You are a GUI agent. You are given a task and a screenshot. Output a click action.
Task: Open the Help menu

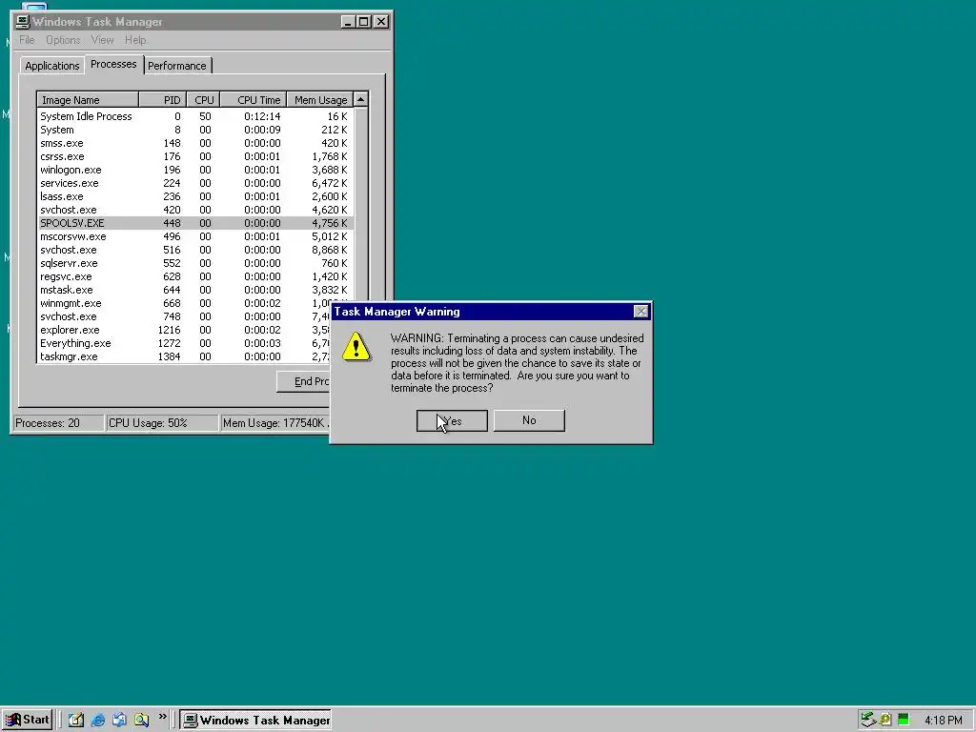[x=135, y=40]
